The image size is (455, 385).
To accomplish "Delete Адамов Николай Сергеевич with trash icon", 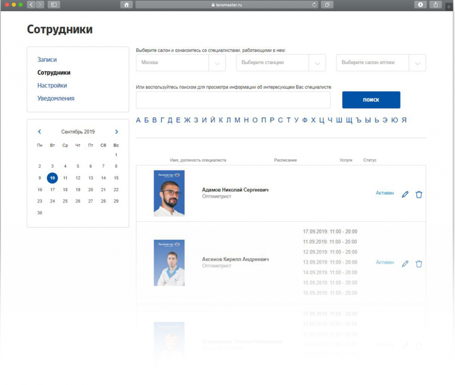I will click(419, 194).
